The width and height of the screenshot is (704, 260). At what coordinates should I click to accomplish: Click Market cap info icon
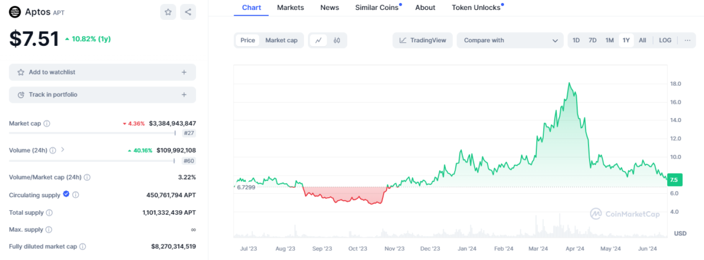coord(47,124)
